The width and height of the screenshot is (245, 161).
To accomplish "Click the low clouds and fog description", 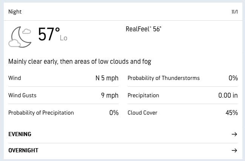I will 80,61.
